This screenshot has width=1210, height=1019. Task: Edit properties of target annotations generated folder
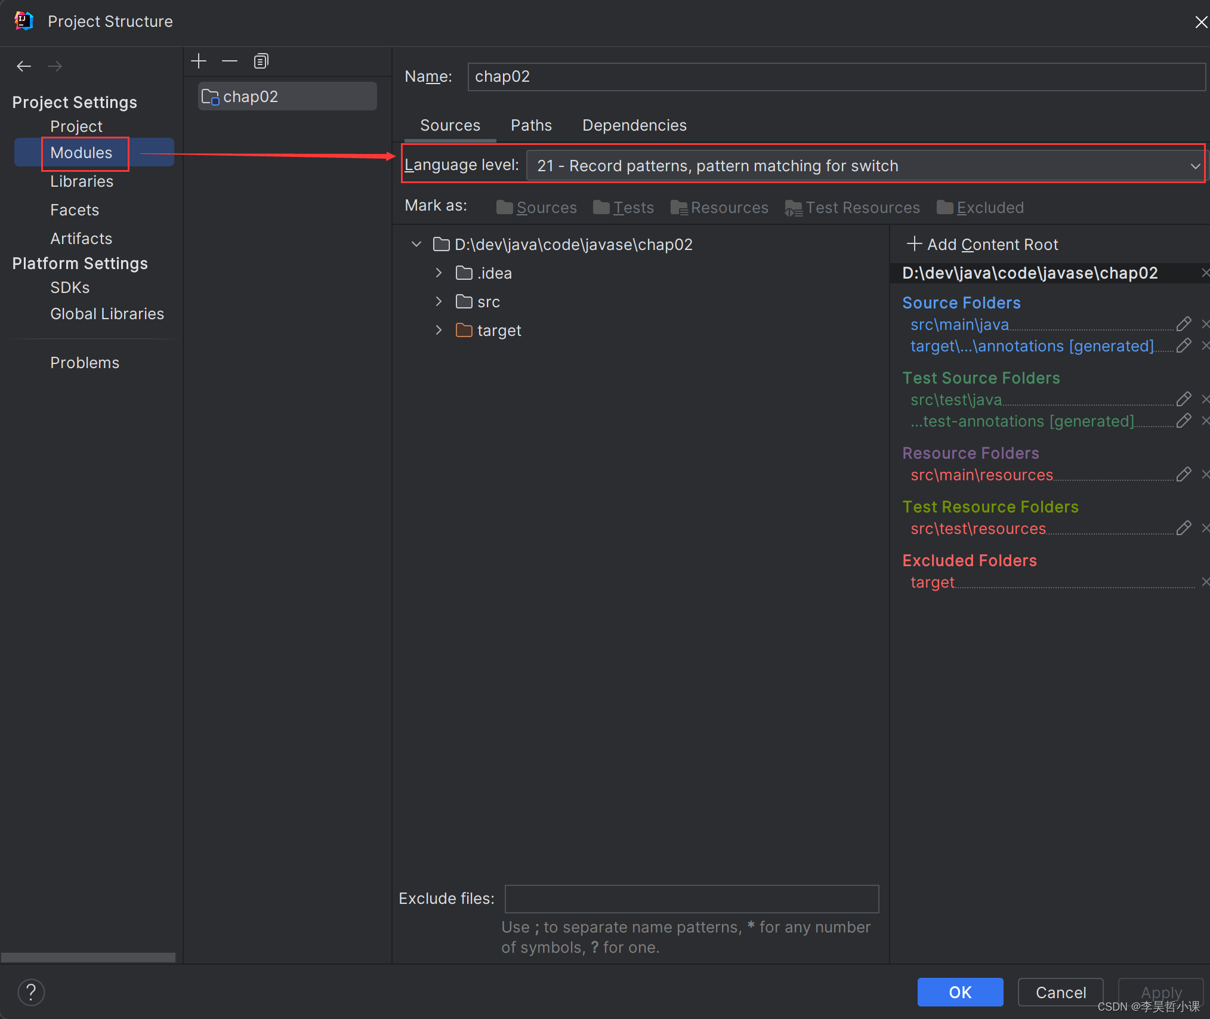pos(1184,345)
